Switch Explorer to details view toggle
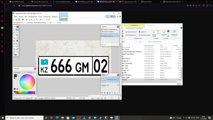Image resolution: width=213 pixels, height=120 pixels. coord(178,84)
